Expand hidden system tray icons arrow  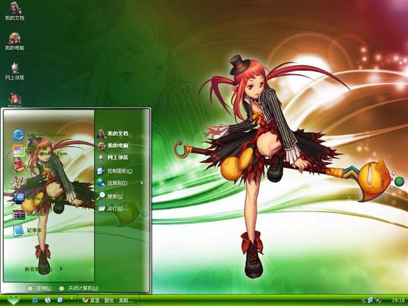coord(361,300)
